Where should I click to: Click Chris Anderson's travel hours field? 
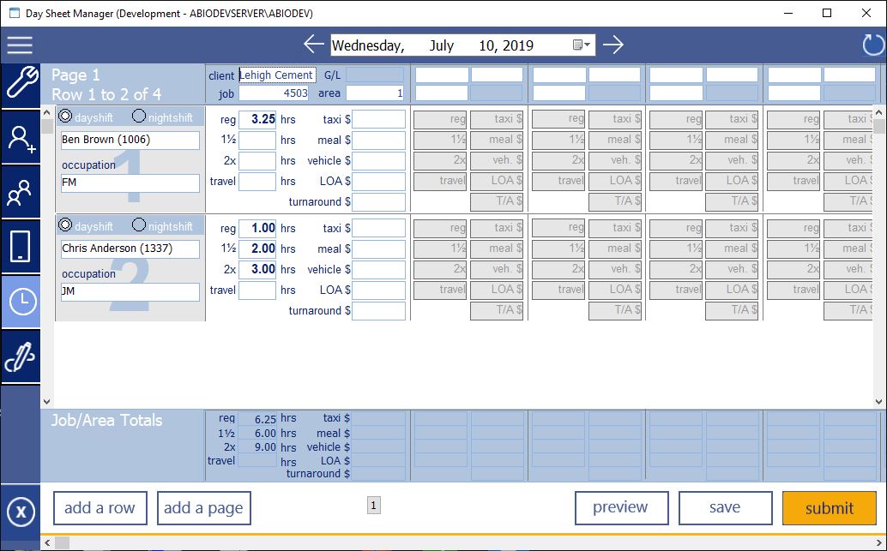tap(257, 290)
